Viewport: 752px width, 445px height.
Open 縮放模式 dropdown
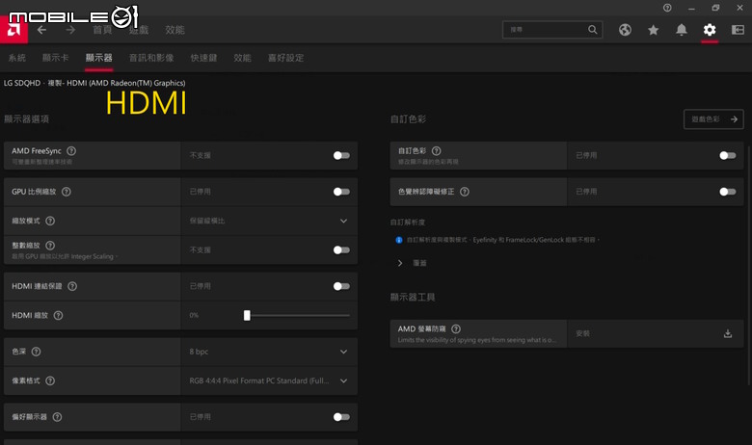tap(269, 221)
